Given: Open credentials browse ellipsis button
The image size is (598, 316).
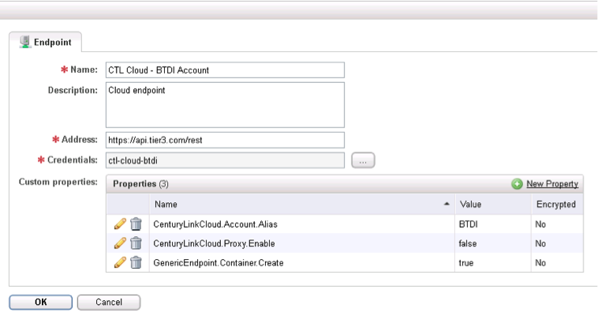Looking at the screenshot, I should 363,160.
